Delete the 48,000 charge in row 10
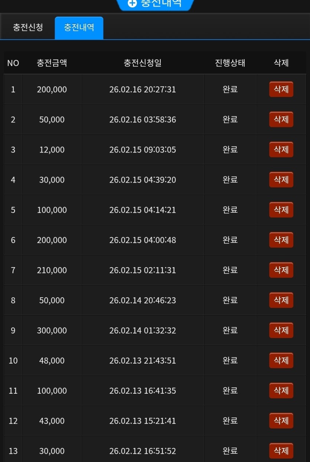Screen dimensions: 310x462 click(x=281, y=360)
